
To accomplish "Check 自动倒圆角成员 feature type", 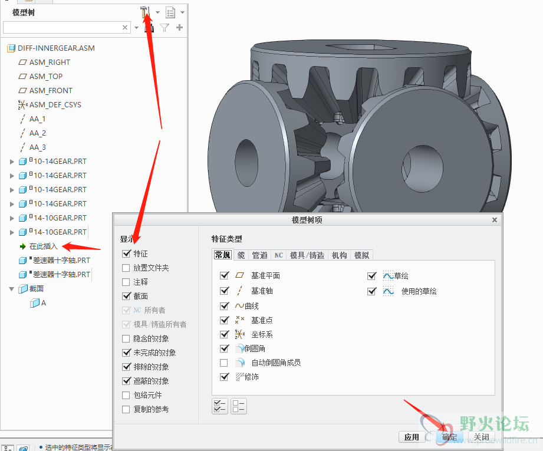I will pos(225,363).
